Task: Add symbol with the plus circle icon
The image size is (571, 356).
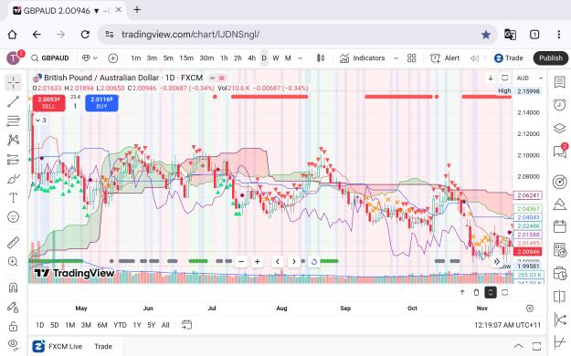Action: click(x=113, y=58)
